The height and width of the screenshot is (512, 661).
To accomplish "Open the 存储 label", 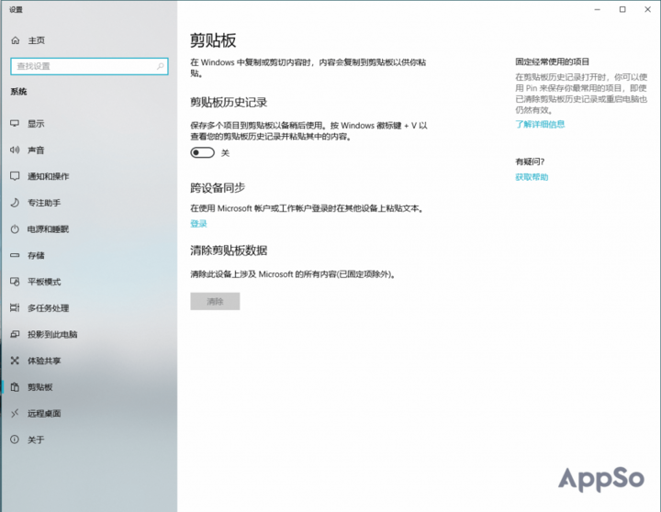I will (36, 255).
